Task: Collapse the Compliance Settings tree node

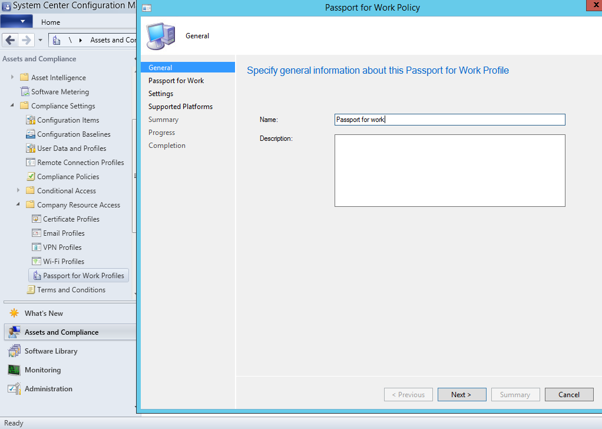Action: tap(12, 105)
